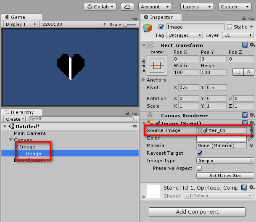The width and height of the screenshot is (256, 222).
Task: Open UI/Default shader dropdown
Action: 219,196
